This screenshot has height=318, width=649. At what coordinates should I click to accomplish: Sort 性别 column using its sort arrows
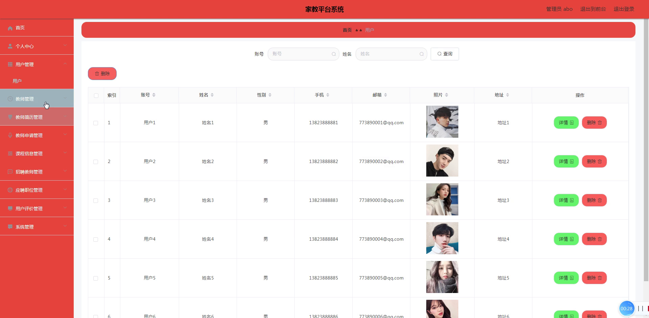270,95
